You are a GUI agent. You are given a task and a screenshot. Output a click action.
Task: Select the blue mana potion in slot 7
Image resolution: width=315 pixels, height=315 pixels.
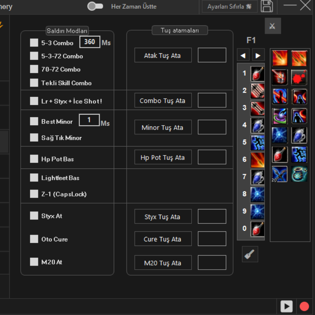click(257, 177)
